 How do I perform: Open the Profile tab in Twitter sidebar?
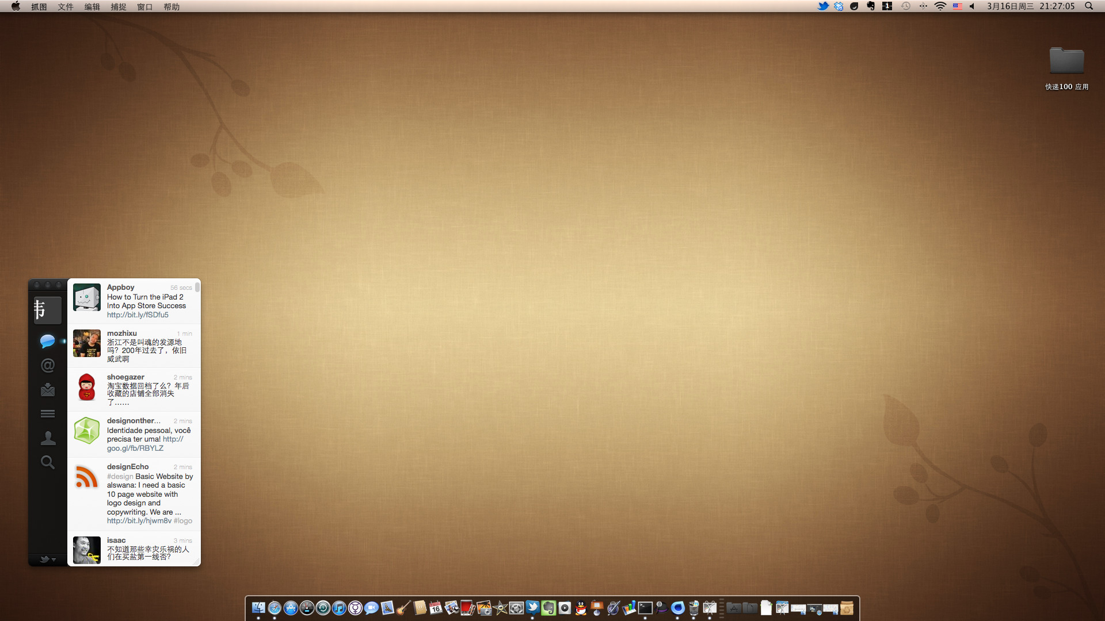click(x=48, y=438)
